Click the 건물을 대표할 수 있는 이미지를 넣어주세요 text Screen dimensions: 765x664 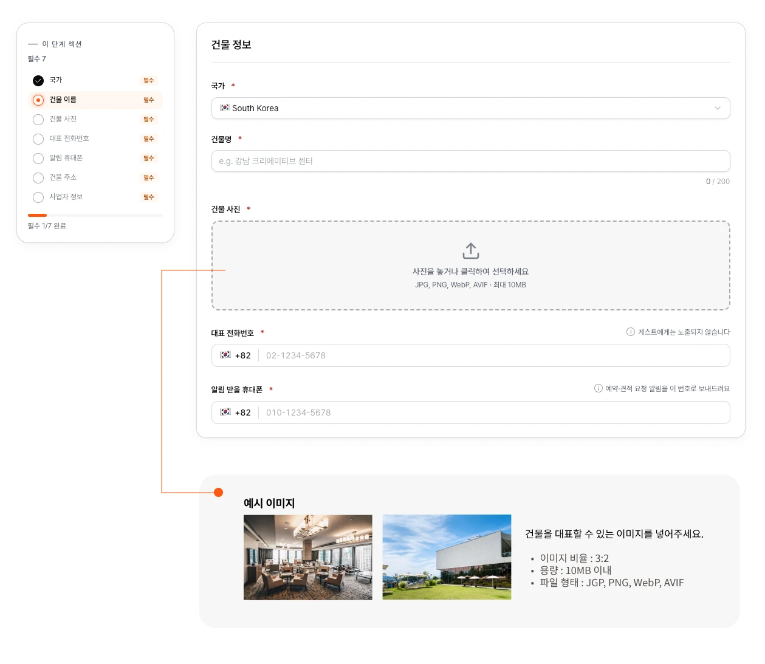614,534
